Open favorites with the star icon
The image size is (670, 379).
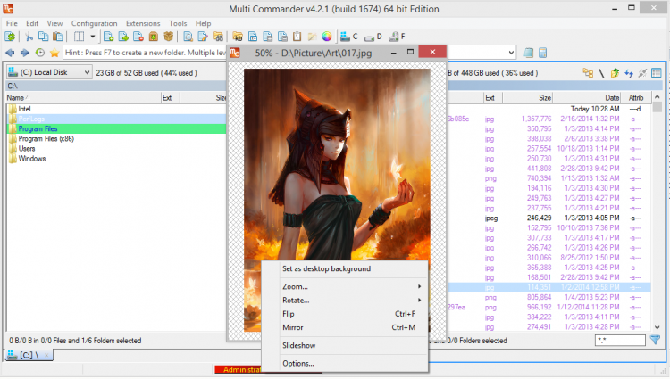click(x=54, y=53)
